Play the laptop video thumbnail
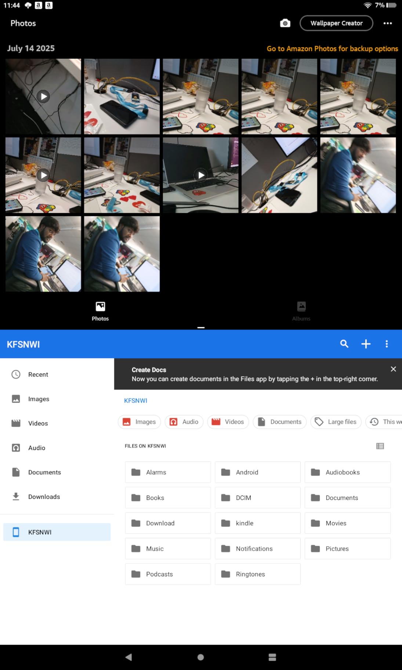The width and height of the screenshot is (402, 670). [200, 175]
